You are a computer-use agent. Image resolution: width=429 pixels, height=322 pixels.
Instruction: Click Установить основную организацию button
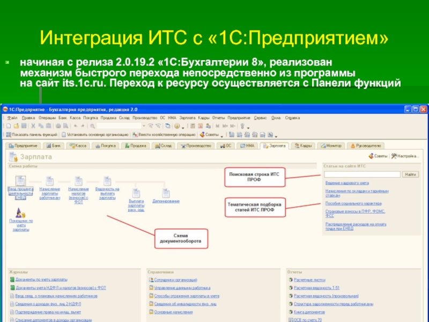click(95, 135)
